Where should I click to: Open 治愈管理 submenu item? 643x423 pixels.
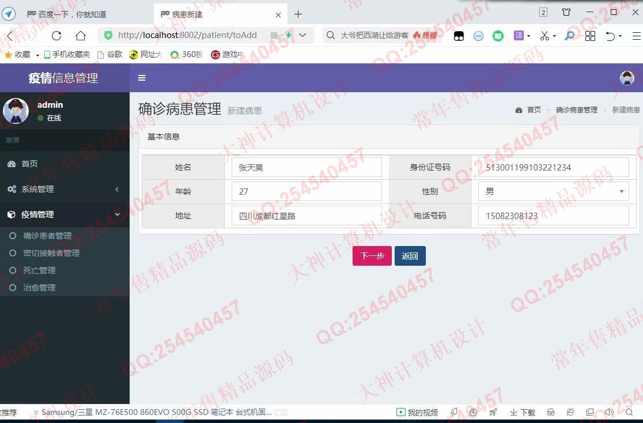pos(39,287)
